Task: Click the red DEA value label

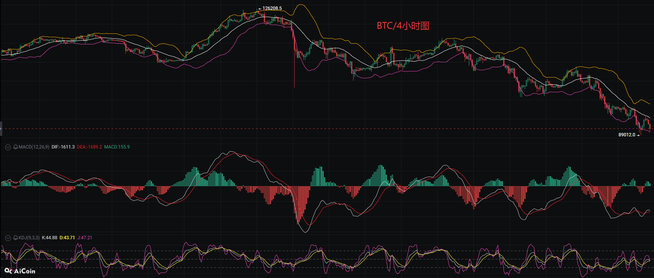Action: click(89, 147)
